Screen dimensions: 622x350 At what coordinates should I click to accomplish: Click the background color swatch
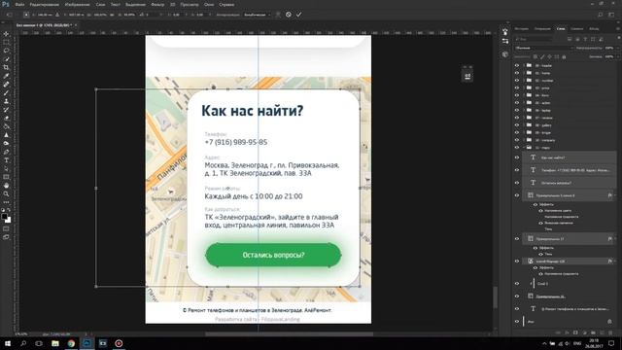(9, 220)
